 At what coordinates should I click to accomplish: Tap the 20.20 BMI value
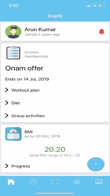point(55,149)
